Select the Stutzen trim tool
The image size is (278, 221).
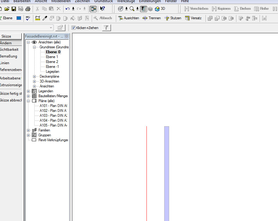coord(173,18)
